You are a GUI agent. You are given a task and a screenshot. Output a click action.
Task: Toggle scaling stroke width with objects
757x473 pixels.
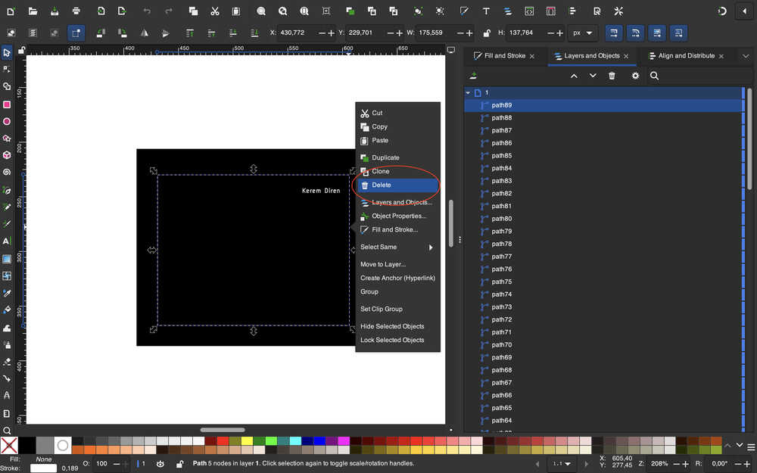pyautogui.click(x=614, y=33)
